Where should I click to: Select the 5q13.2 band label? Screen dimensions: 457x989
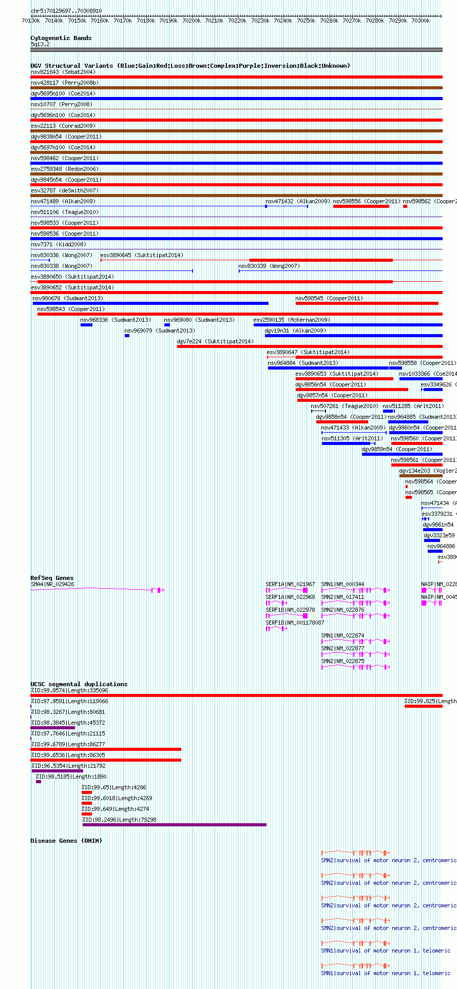[x=40, y=45]
